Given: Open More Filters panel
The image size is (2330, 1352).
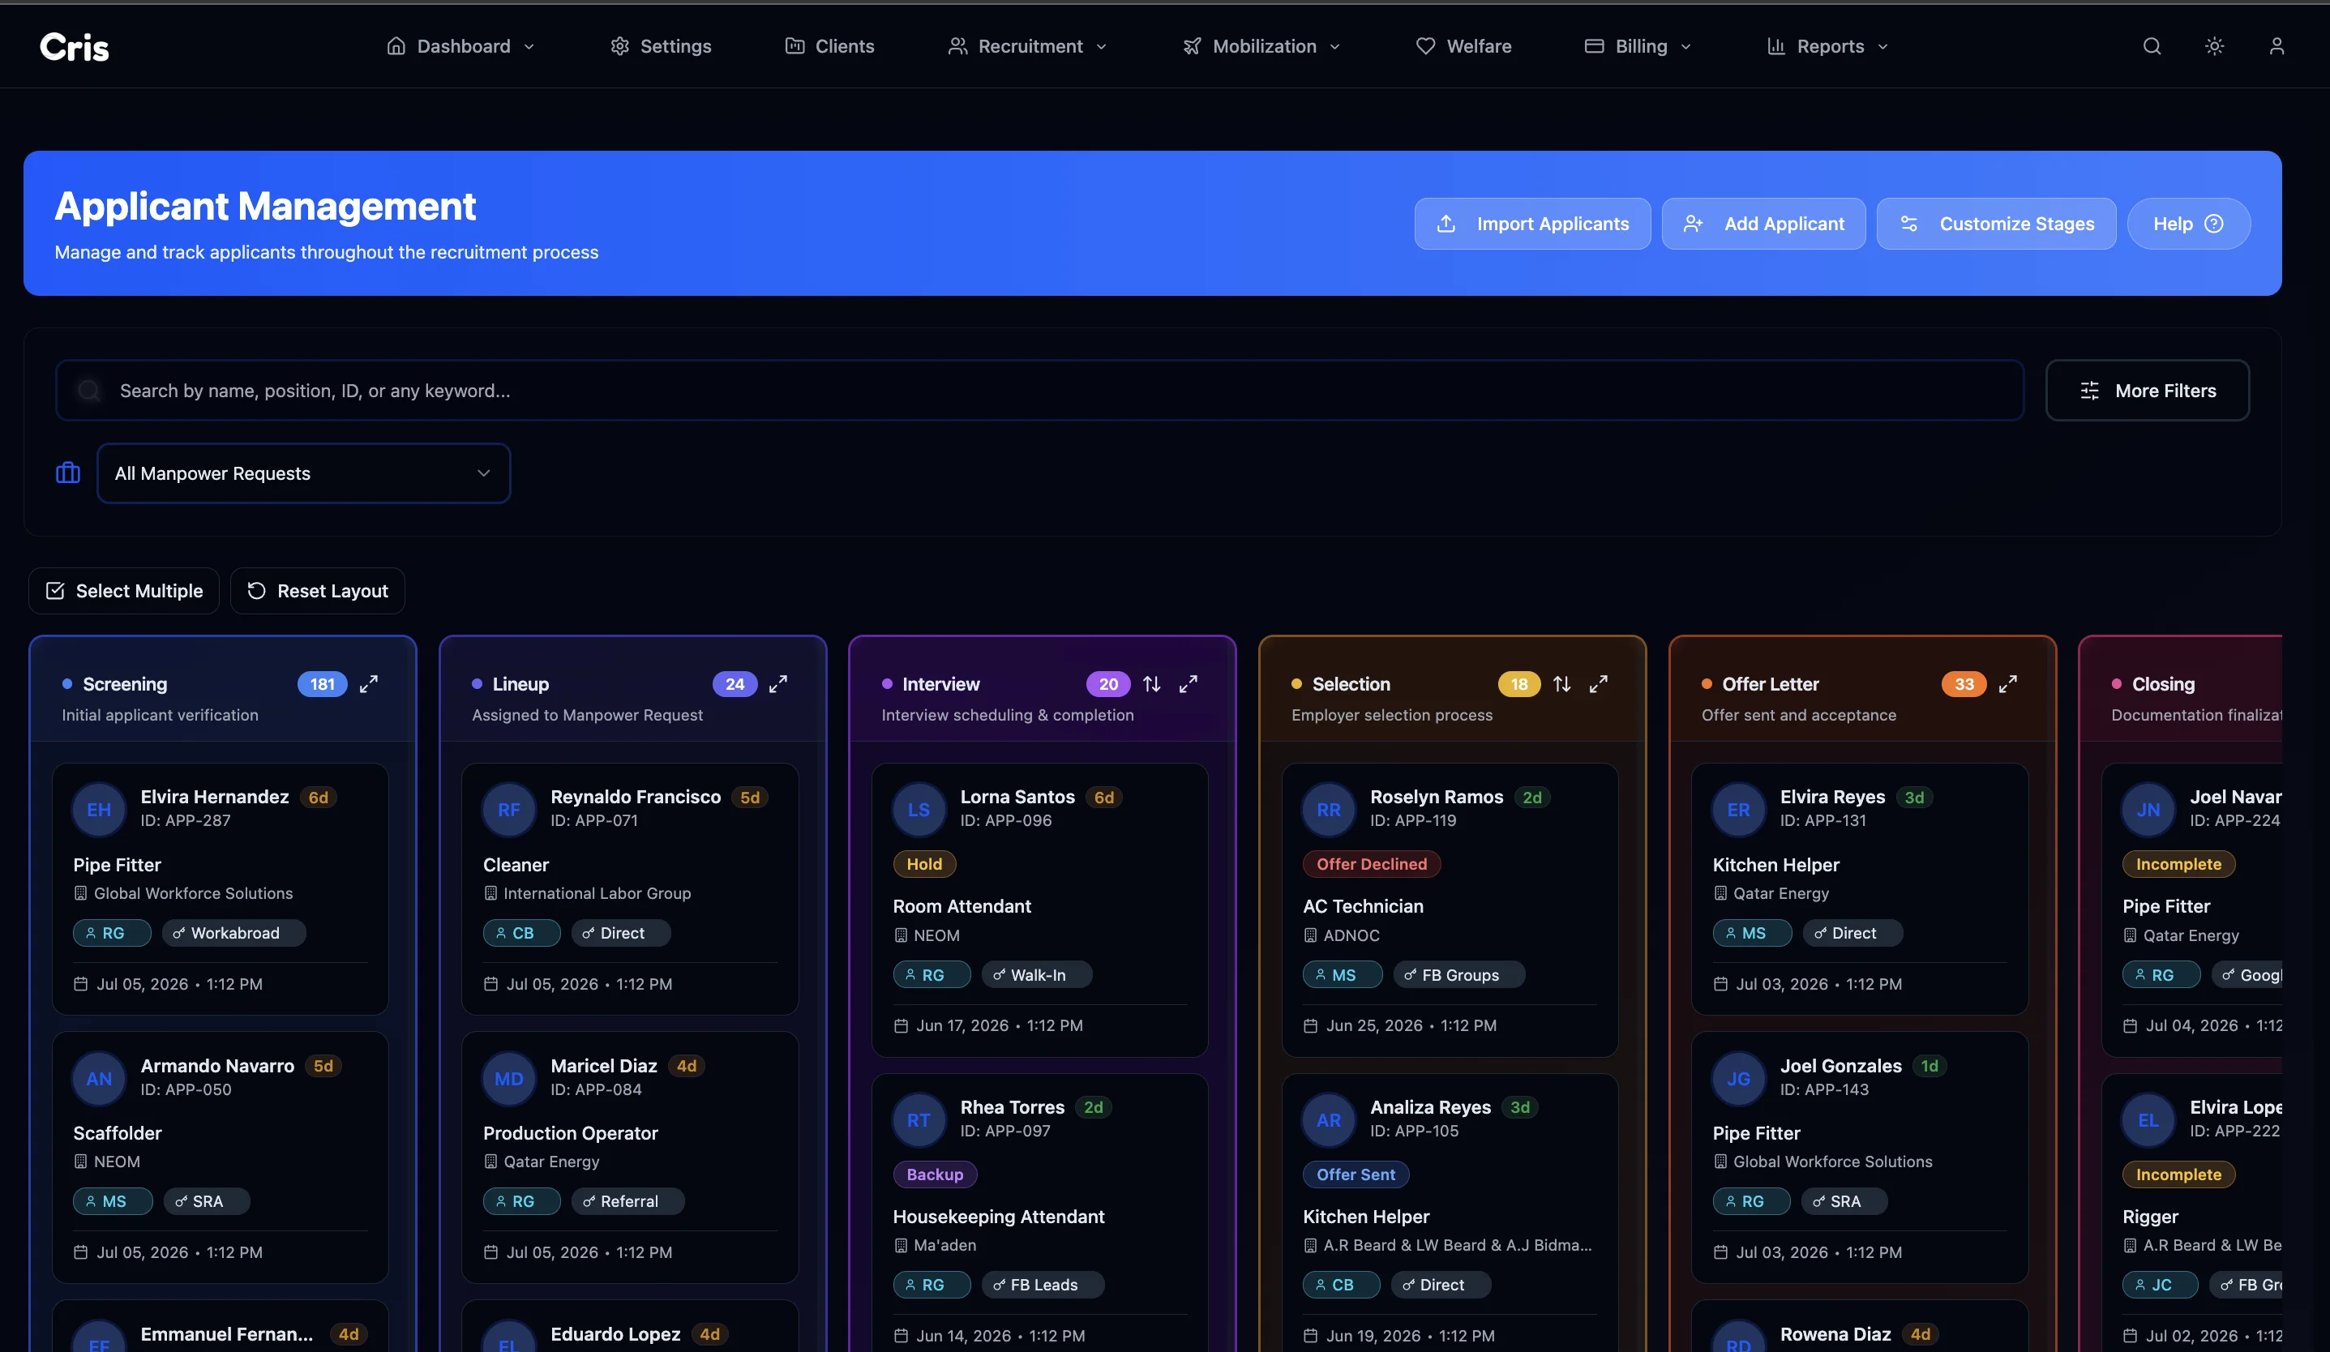Looking at the screenshot, I should [2147, 391].
